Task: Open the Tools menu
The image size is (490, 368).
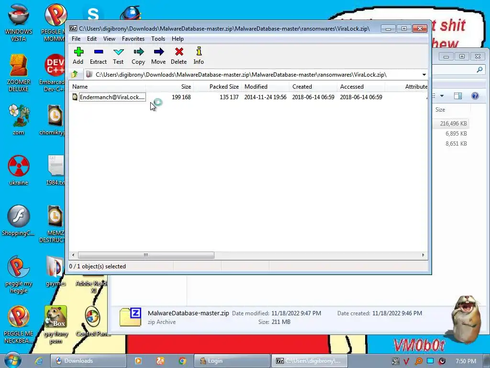Action: click(158, 39)
